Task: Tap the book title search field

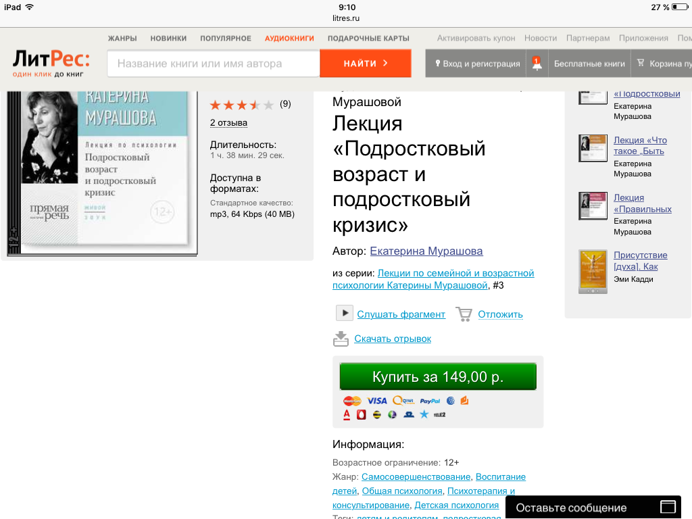Action: [x=213, y=64]
